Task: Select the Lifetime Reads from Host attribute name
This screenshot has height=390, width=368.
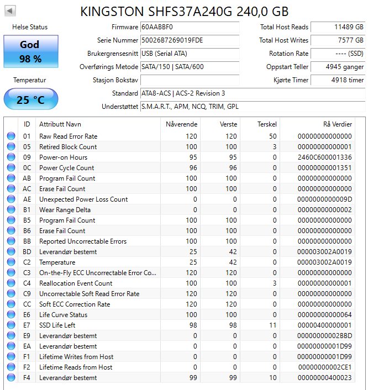Action: 76,367
